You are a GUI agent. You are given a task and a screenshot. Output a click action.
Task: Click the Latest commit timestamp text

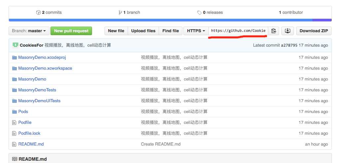coord(313,45)
